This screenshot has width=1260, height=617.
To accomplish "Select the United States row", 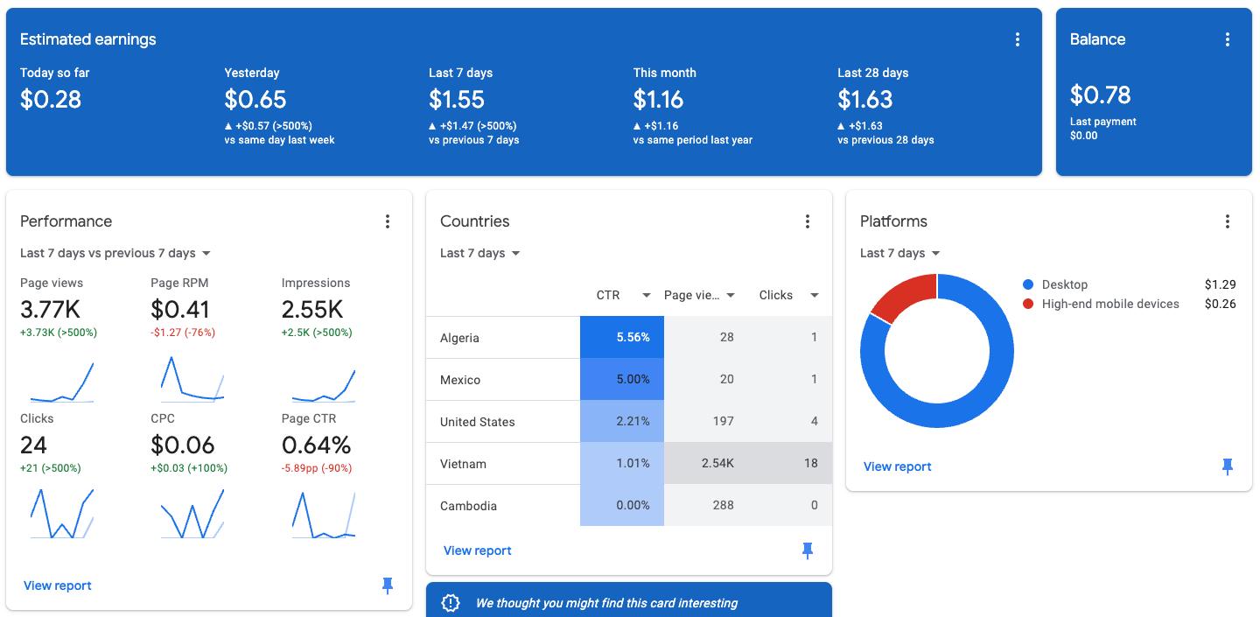I will pyautogui.click(x=629, y=421).
